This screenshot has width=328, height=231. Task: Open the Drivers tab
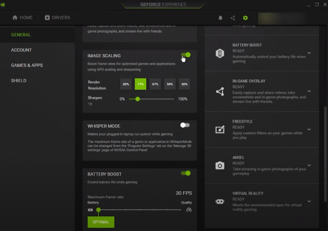pos(57,17)
